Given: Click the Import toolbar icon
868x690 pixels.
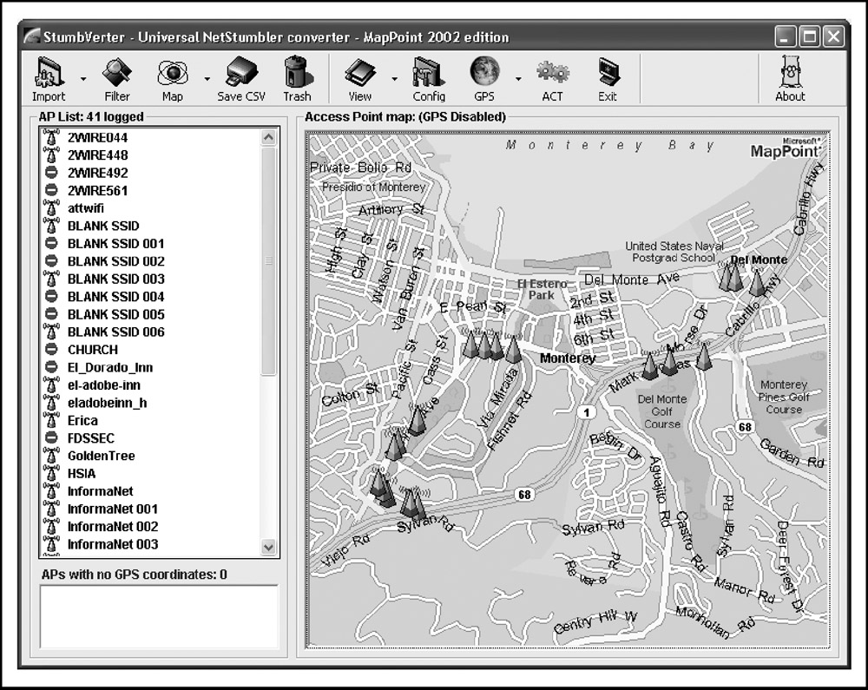Looking at the screenshot, I should (x=49, y=80).
